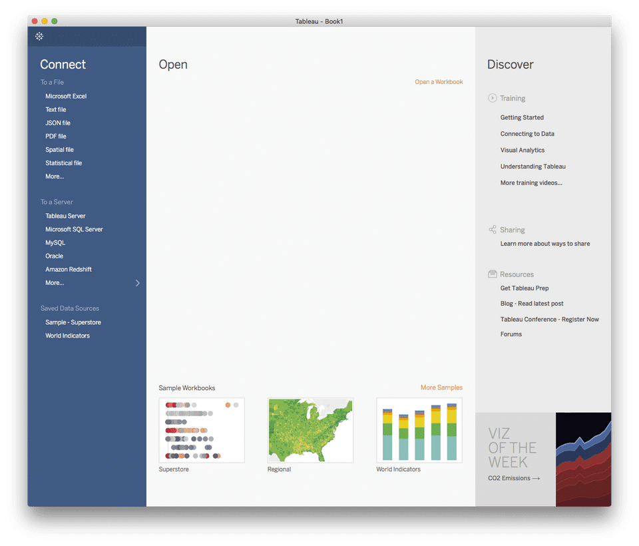Click Open a Workbook link
Viewport: 639px width, 546px height.
point(439,82)
